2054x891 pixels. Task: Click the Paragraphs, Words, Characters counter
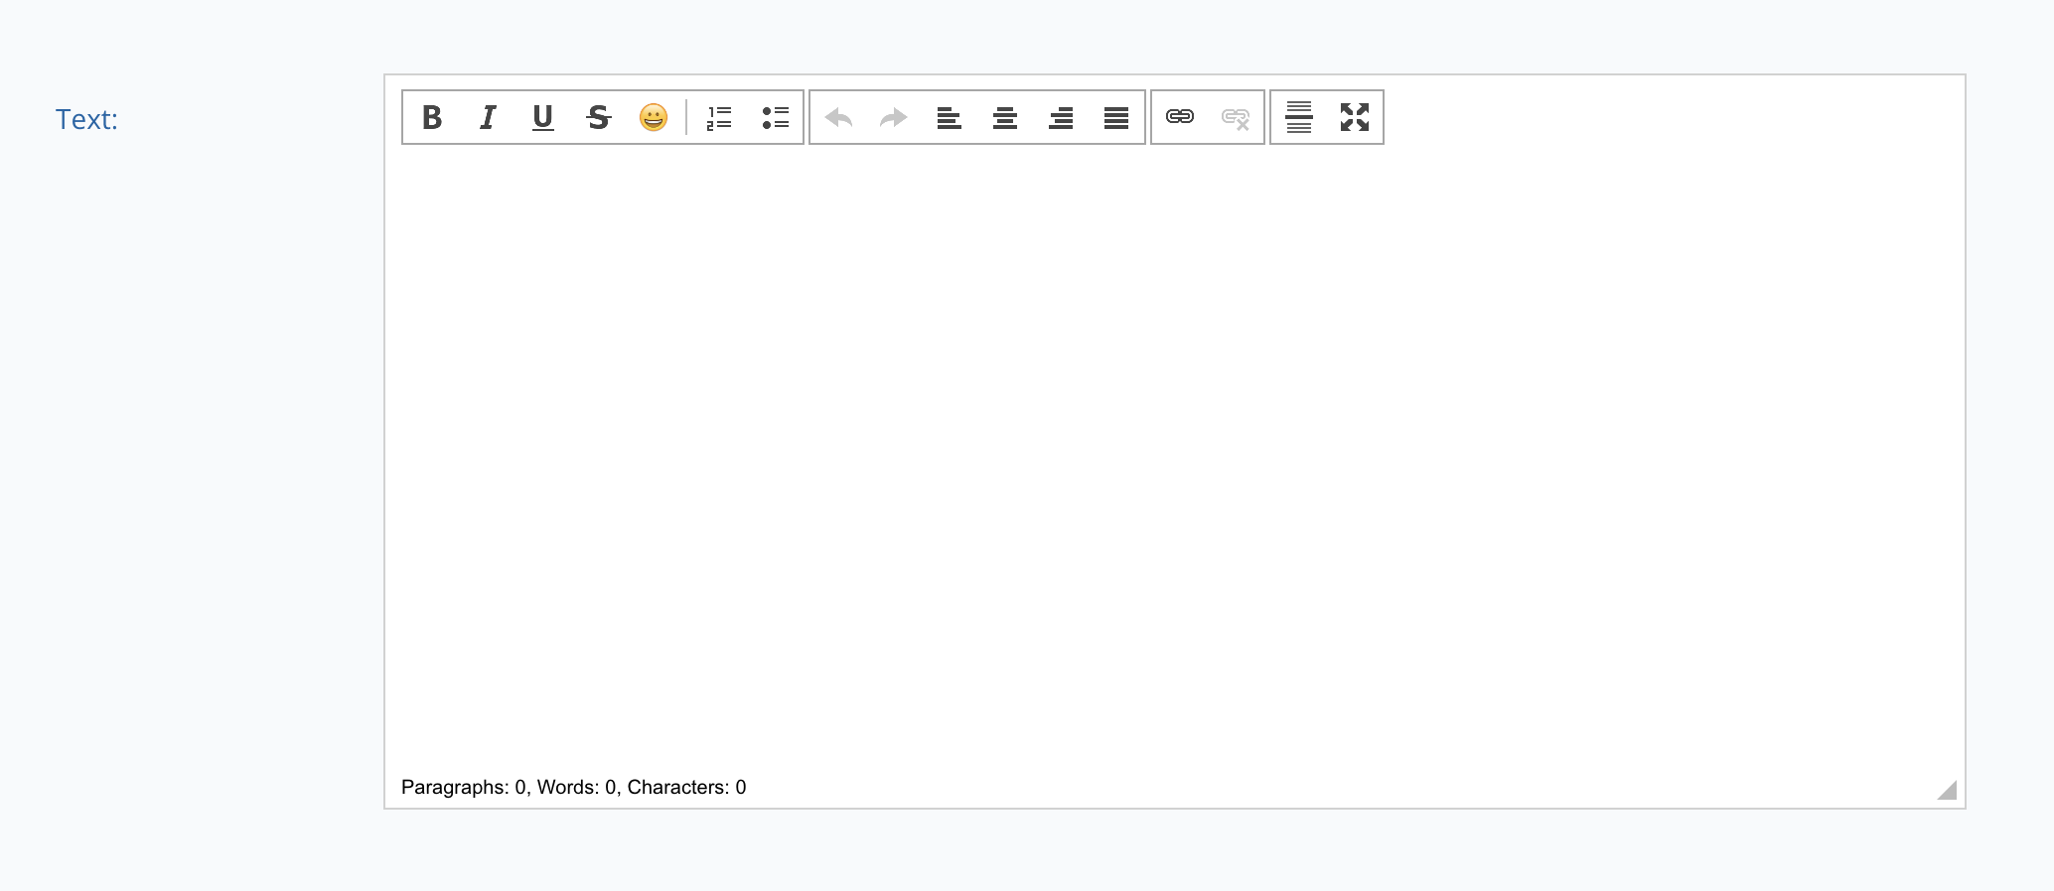573,787
